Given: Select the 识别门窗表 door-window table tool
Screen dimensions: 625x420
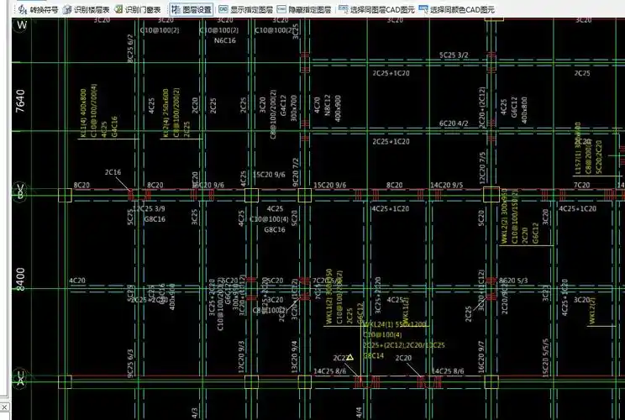Looking at the screenshot, I should tap(138, 9).
